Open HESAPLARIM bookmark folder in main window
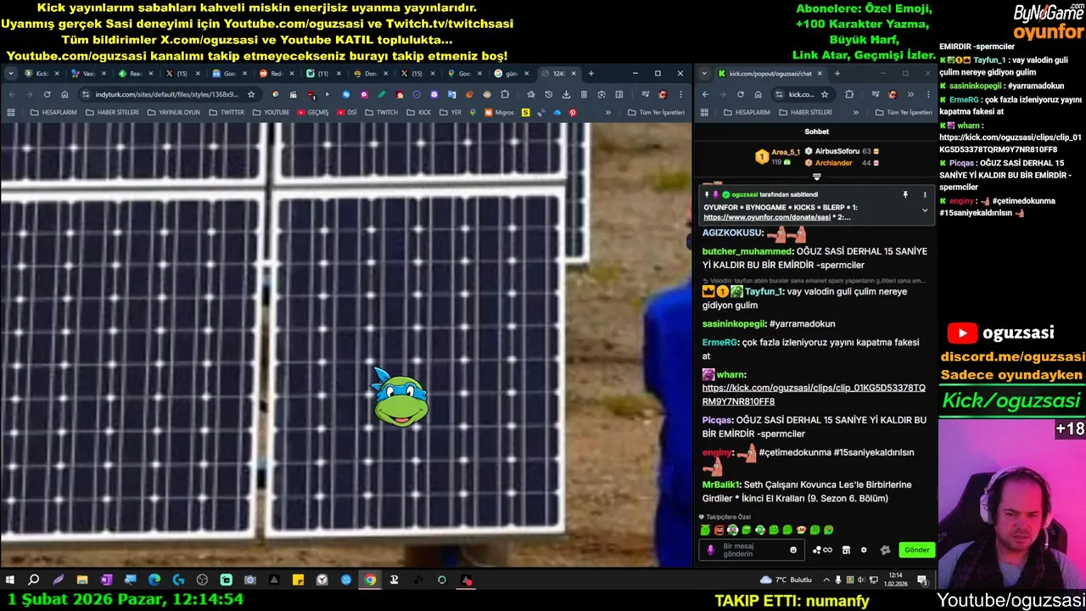Viewport: 1086px width, 611px height. coord(53,112)
